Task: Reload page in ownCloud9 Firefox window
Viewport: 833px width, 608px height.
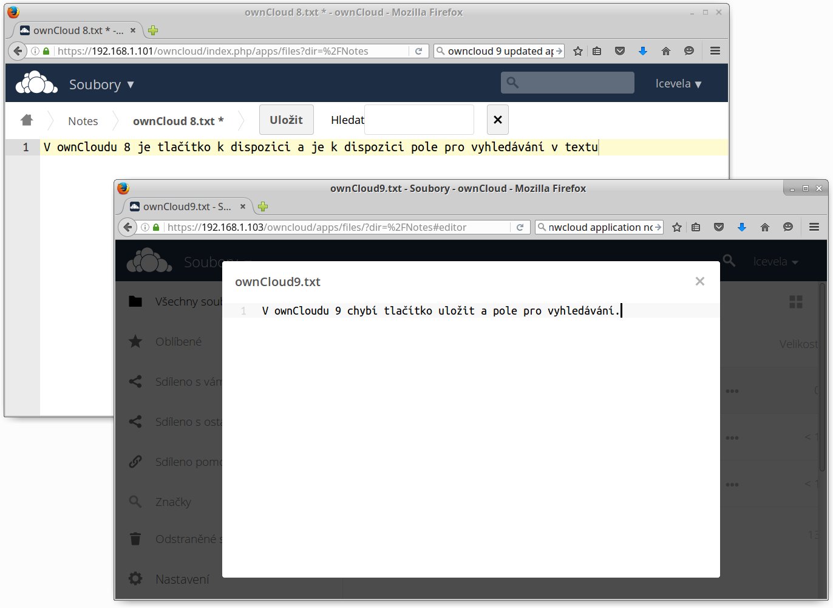Action: click(x=520, y=227)
